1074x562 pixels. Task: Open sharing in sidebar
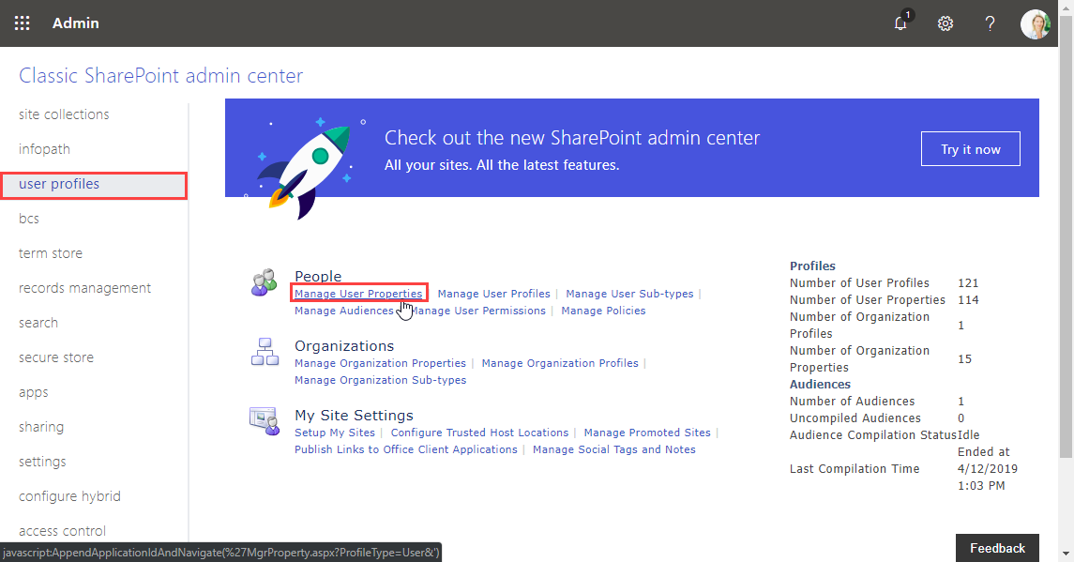click(x=41, y=427)
